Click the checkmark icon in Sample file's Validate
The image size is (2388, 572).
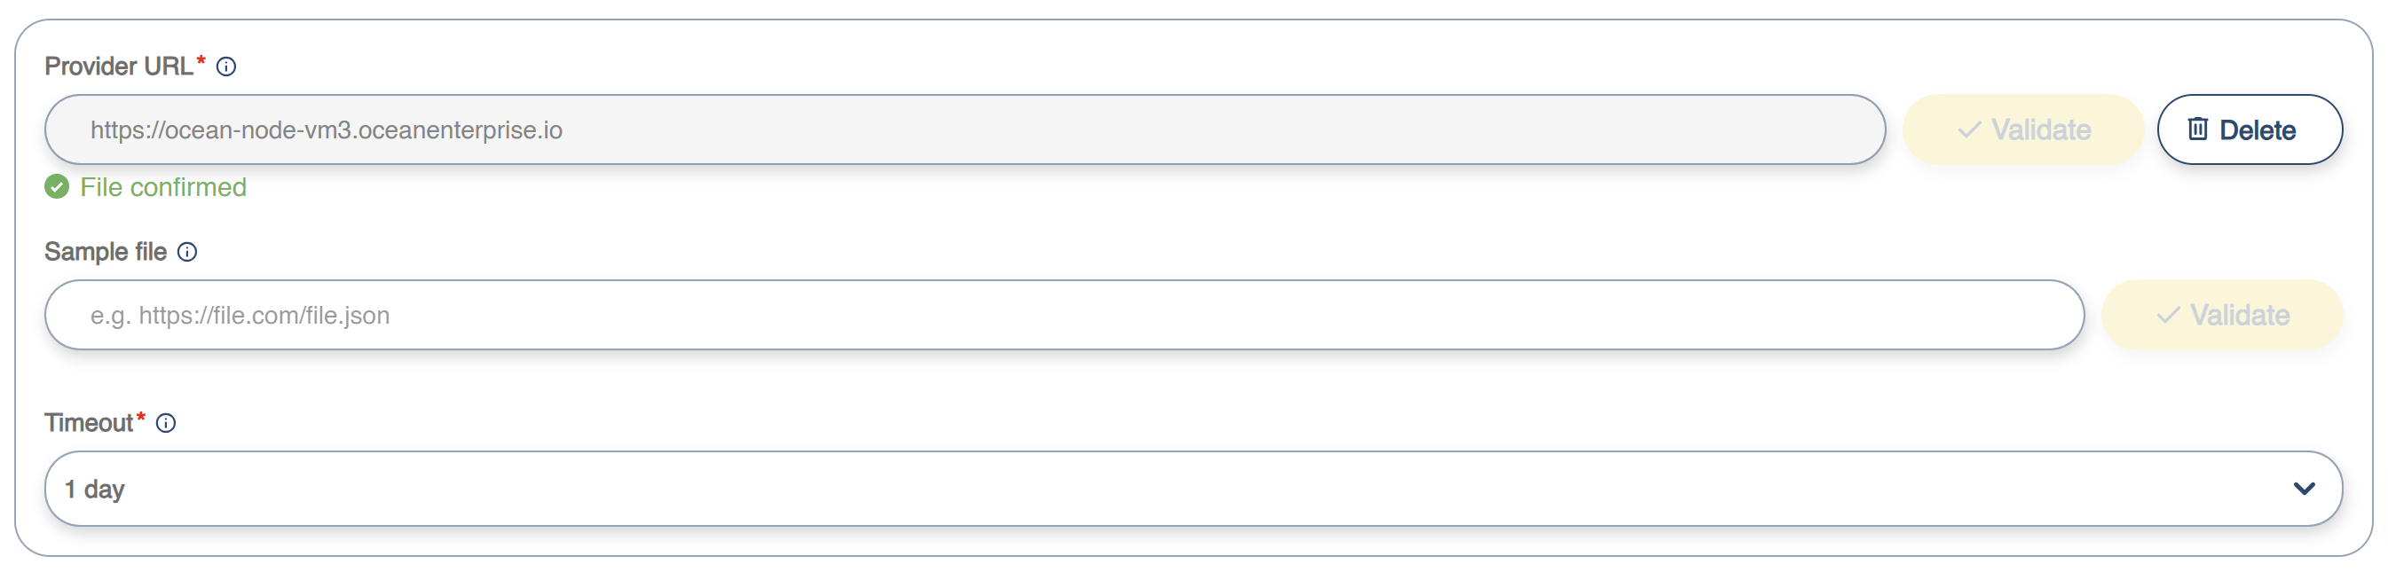[x=2167, y=315]
